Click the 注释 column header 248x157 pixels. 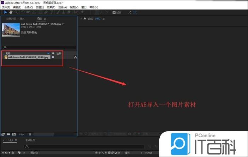(59, 53)
